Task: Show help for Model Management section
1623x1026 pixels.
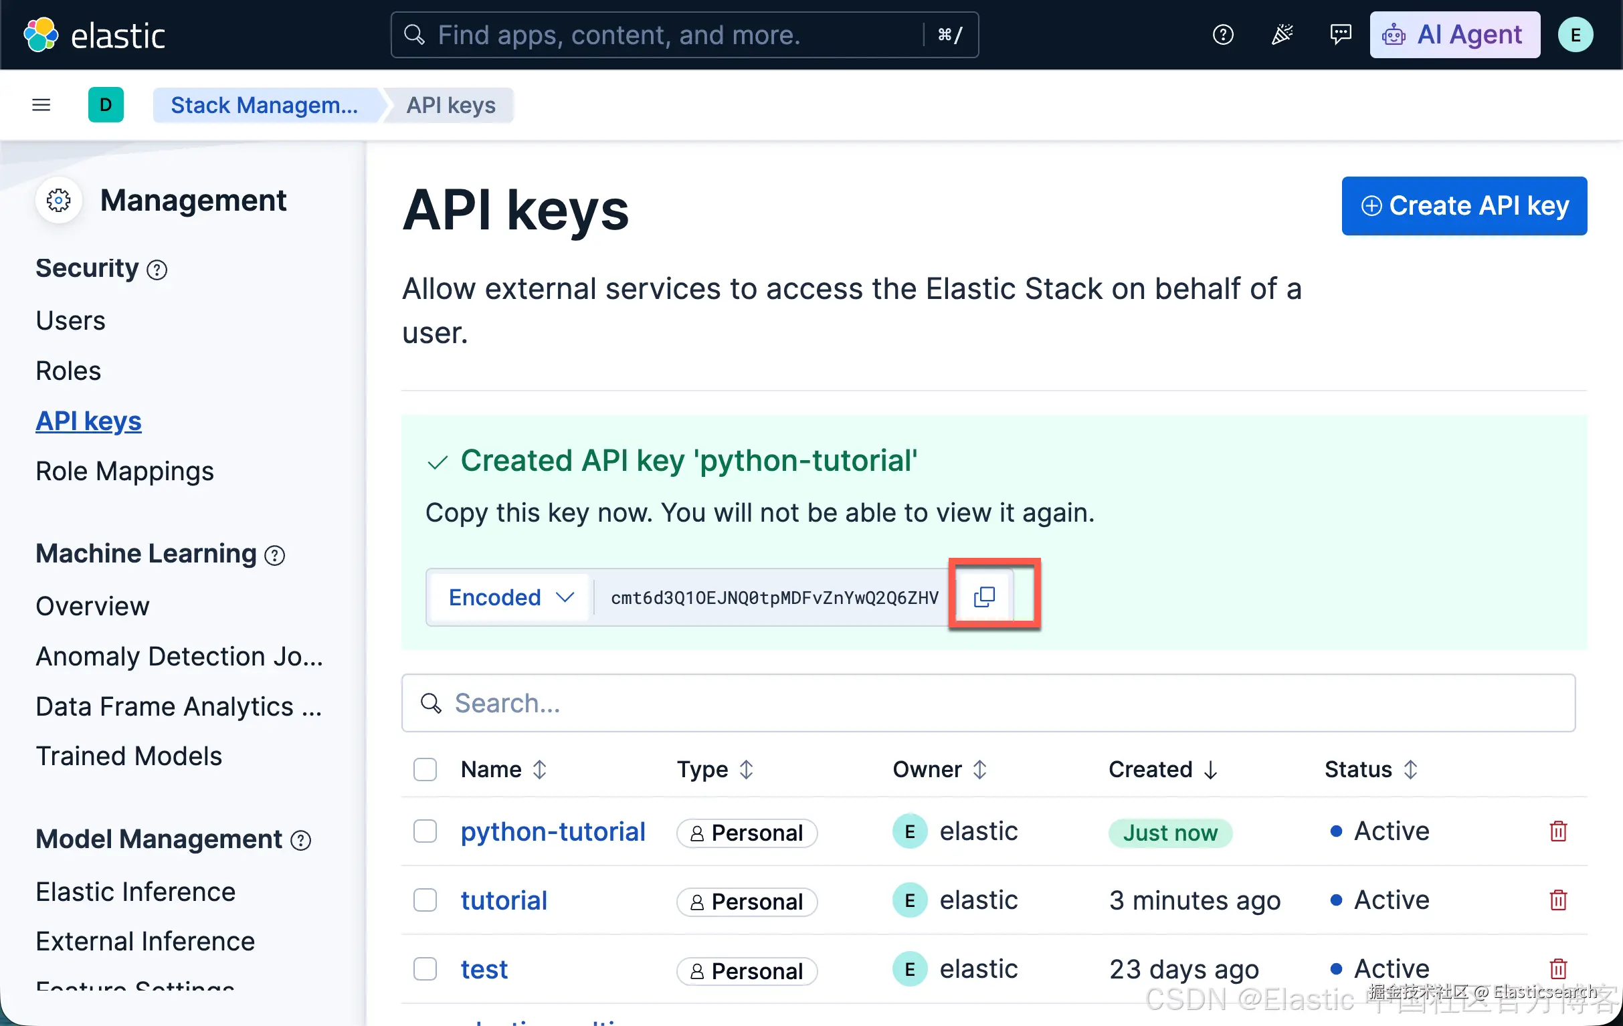Action: [x=300, y=841]
